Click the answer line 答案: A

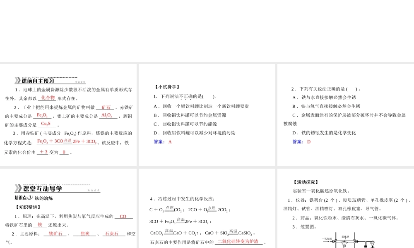(x=163, y=142)
